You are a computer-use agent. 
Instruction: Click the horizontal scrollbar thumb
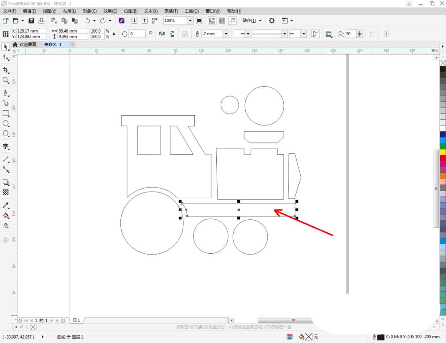[x=285, y=320]
